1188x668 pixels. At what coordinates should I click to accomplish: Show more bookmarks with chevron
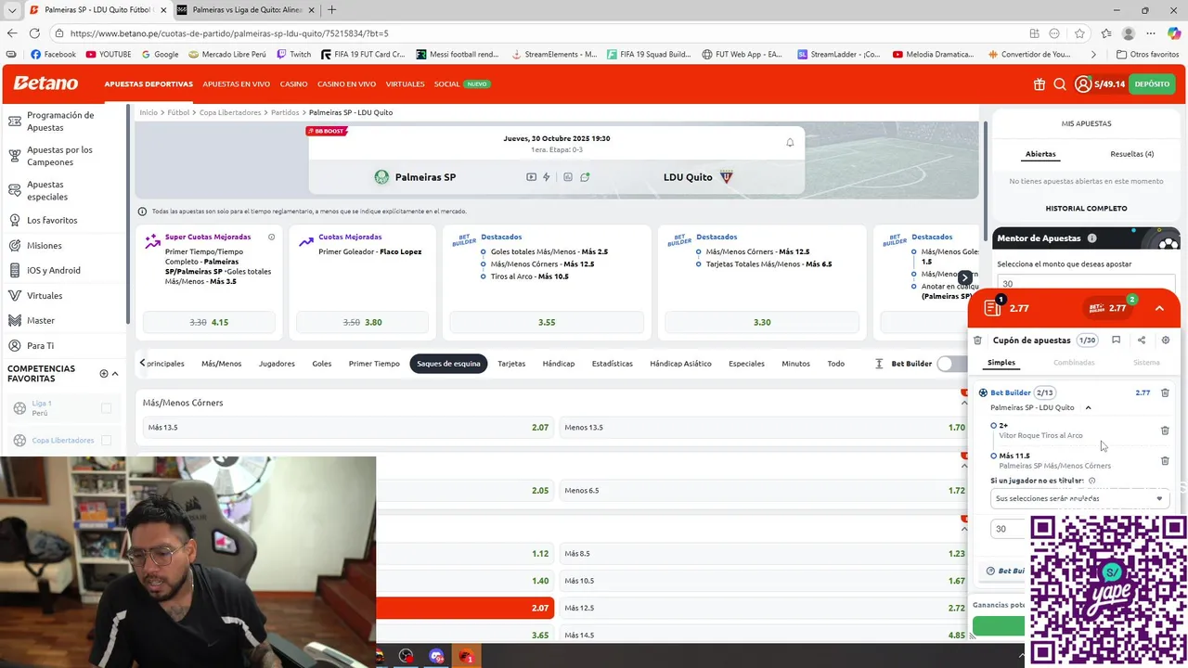tap(1093, 55)
